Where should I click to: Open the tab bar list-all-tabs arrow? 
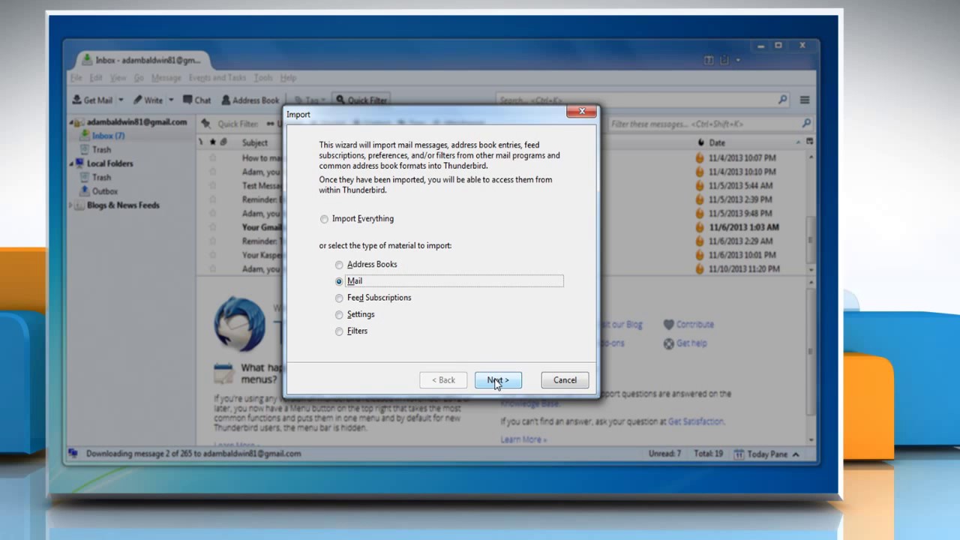point(738,60)
